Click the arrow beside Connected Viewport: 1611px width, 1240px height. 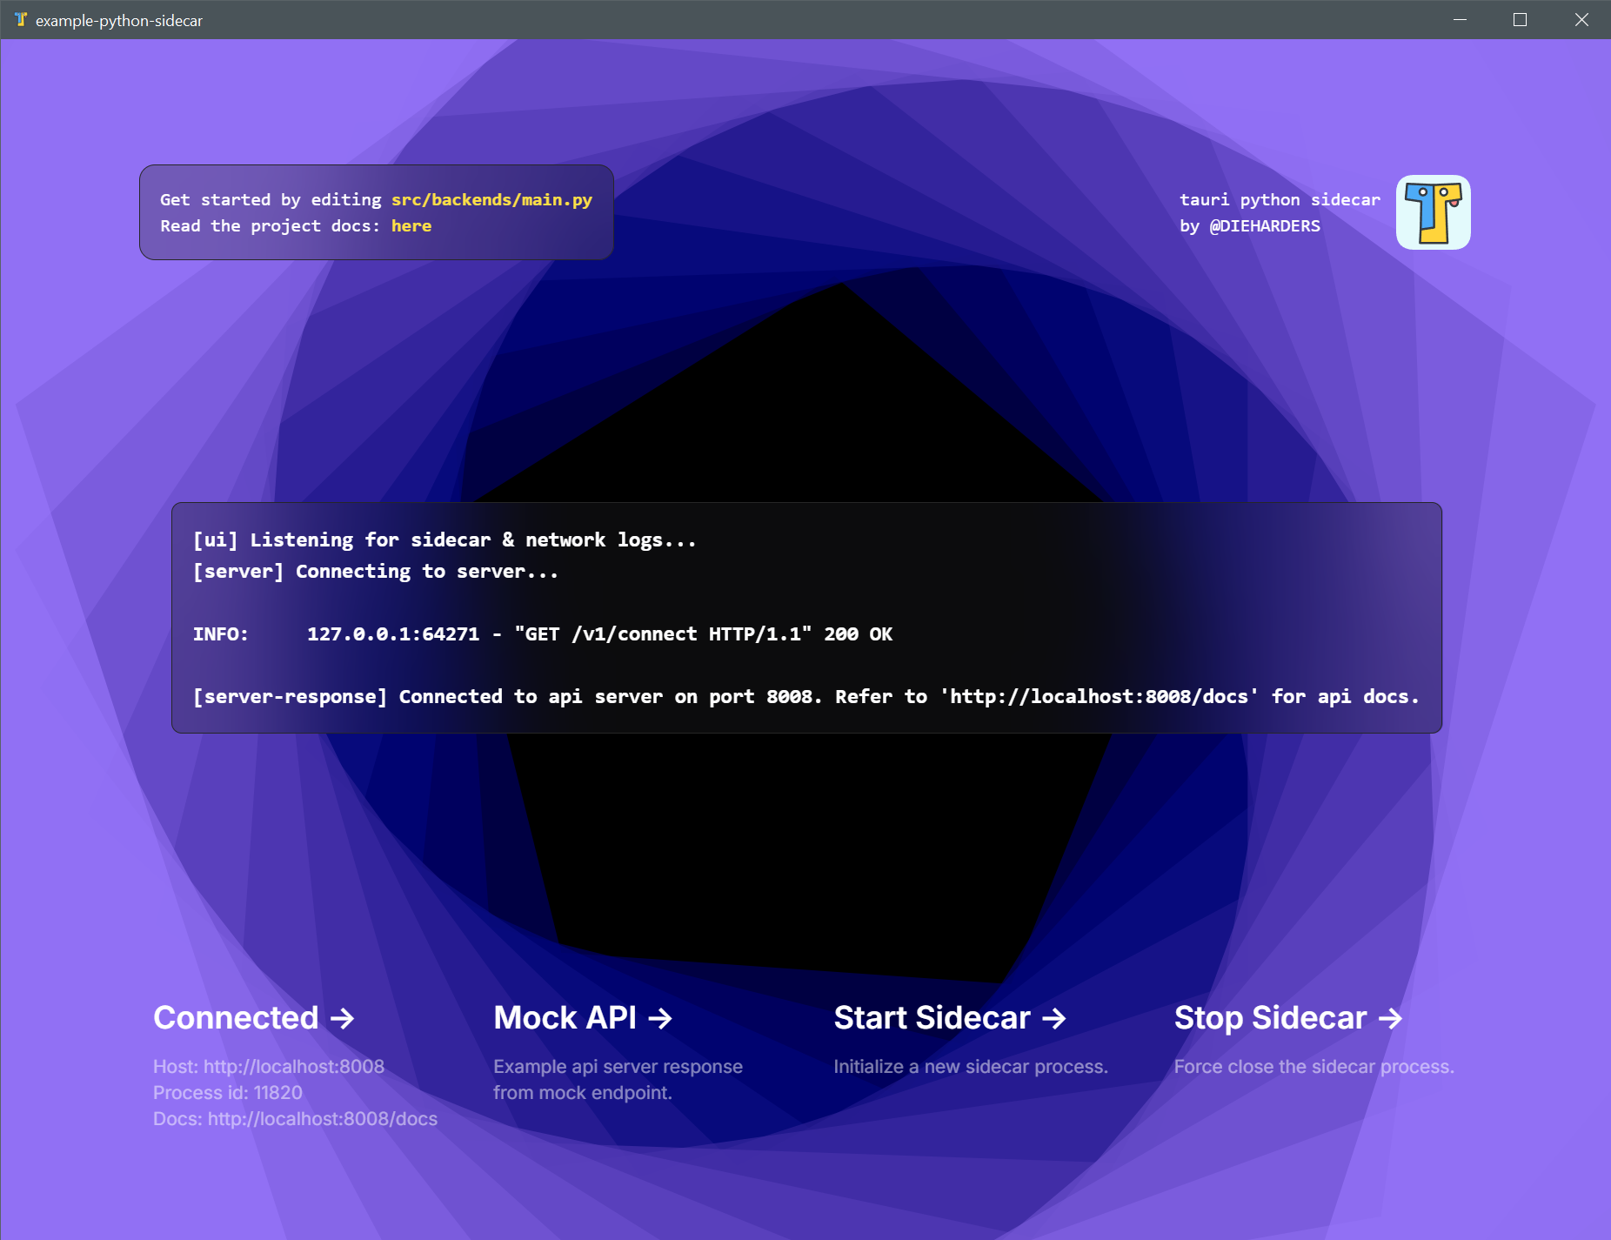(x=343, y=1018)
